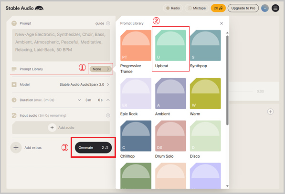Toggle the Radio mode
285x194 pixels.
tap(173, 8)
